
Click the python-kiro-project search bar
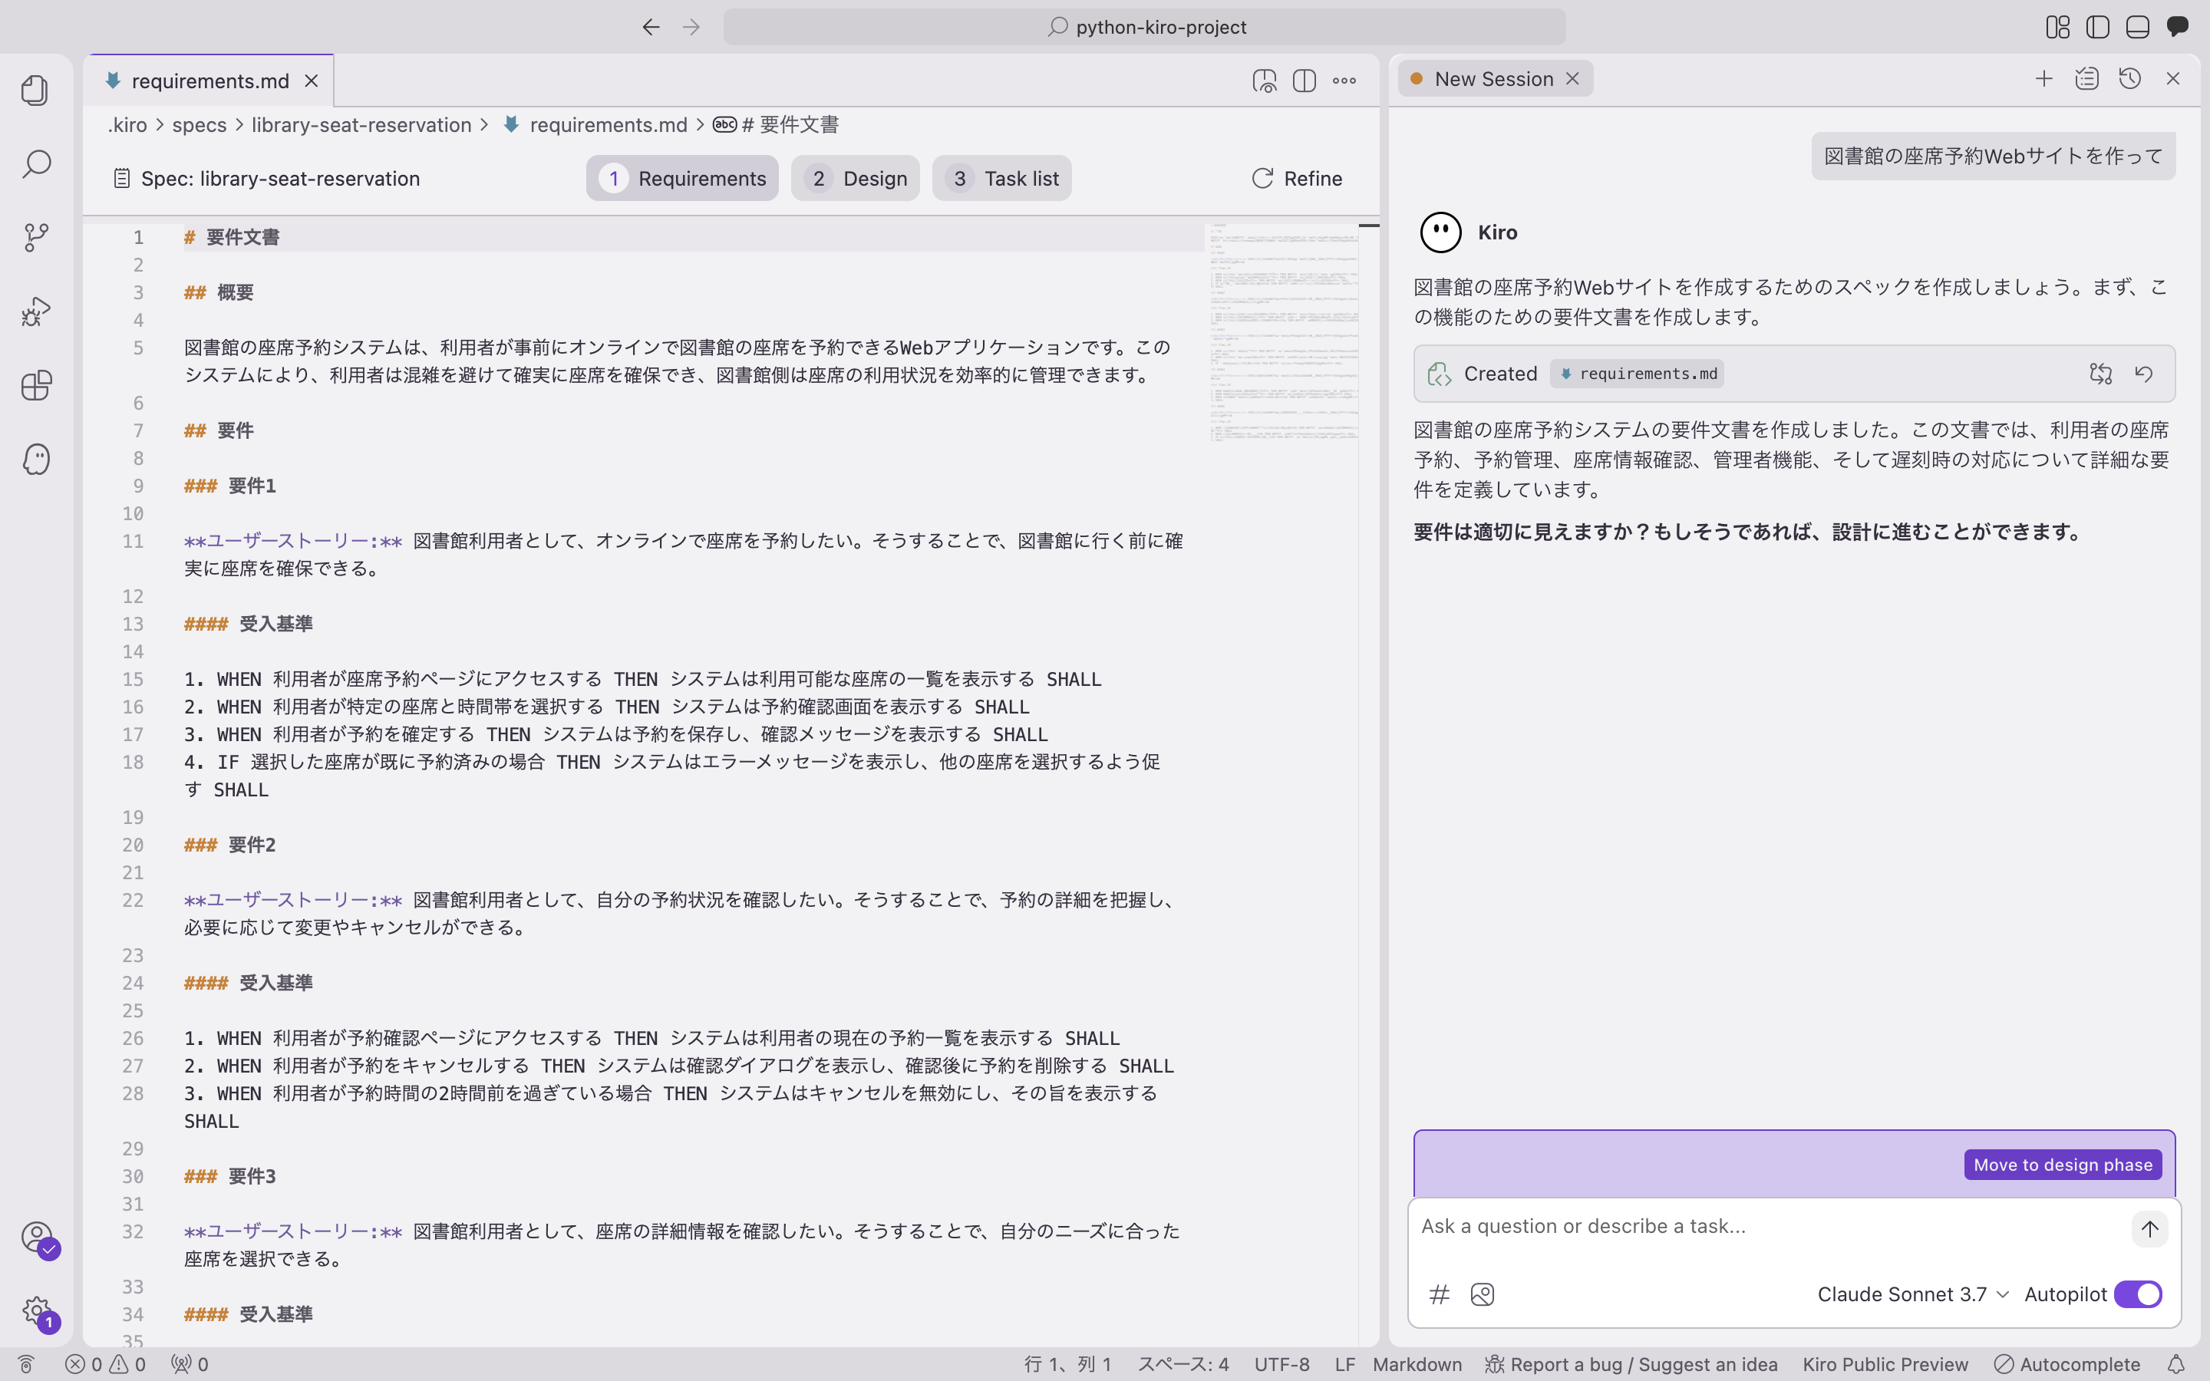point(1144,28)
